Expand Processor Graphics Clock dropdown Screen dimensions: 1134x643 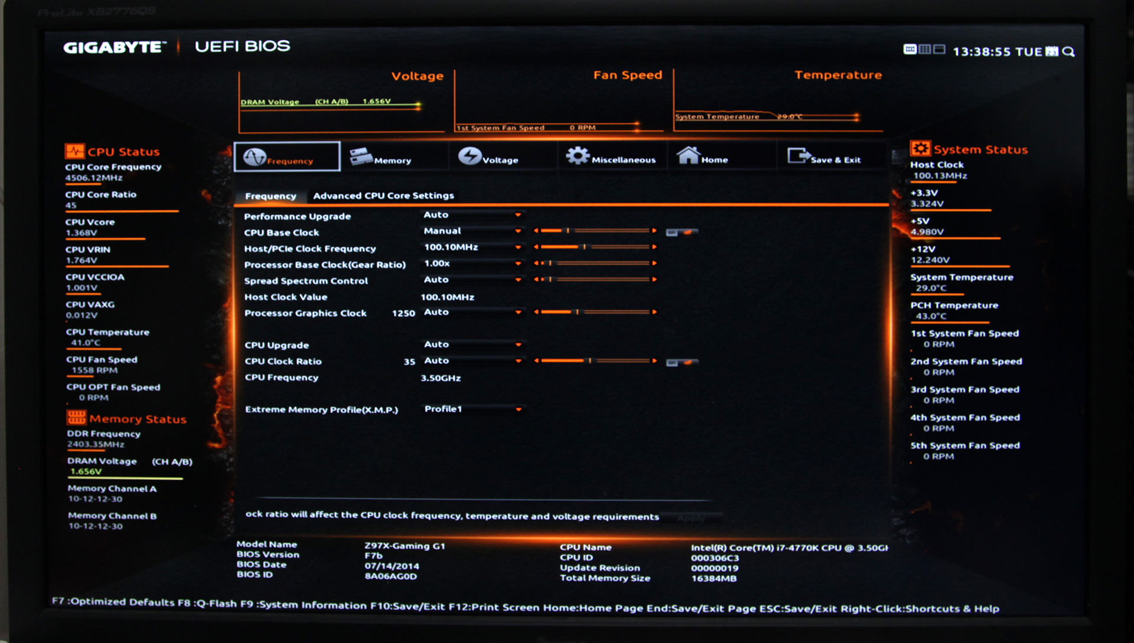(x=472, y=312)
